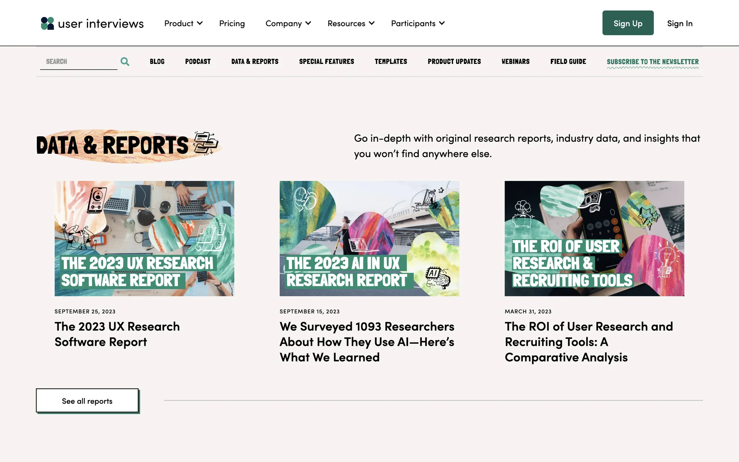Open the Company dropdown menu

[288, 23]
